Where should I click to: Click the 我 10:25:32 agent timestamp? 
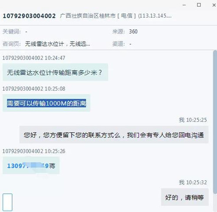point(193,183)
